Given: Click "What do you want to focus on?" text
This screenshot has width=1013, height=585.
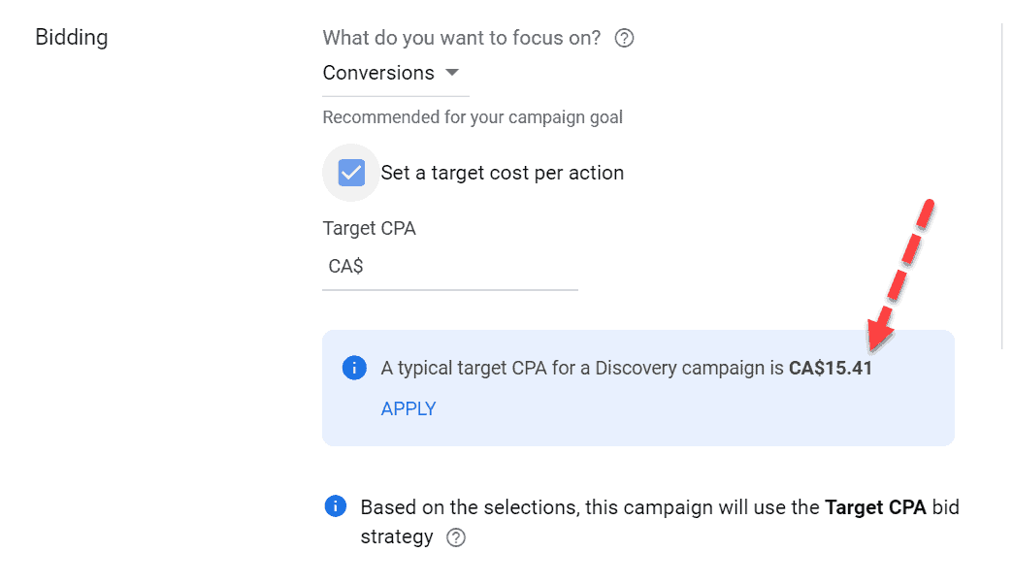Looking at the screenshot, I should point(461,38).
